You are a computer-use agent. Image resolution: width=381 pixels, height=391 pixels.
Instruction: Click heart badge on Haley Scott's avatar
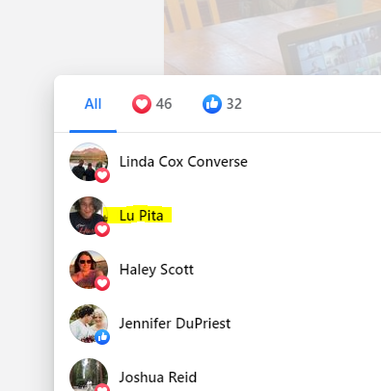coord(102,283)
